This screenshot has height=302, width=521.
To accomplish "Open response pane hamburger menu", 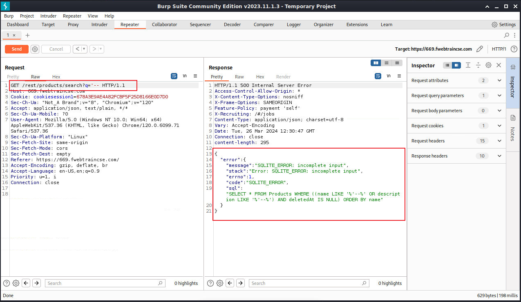I will coord(399,76).
